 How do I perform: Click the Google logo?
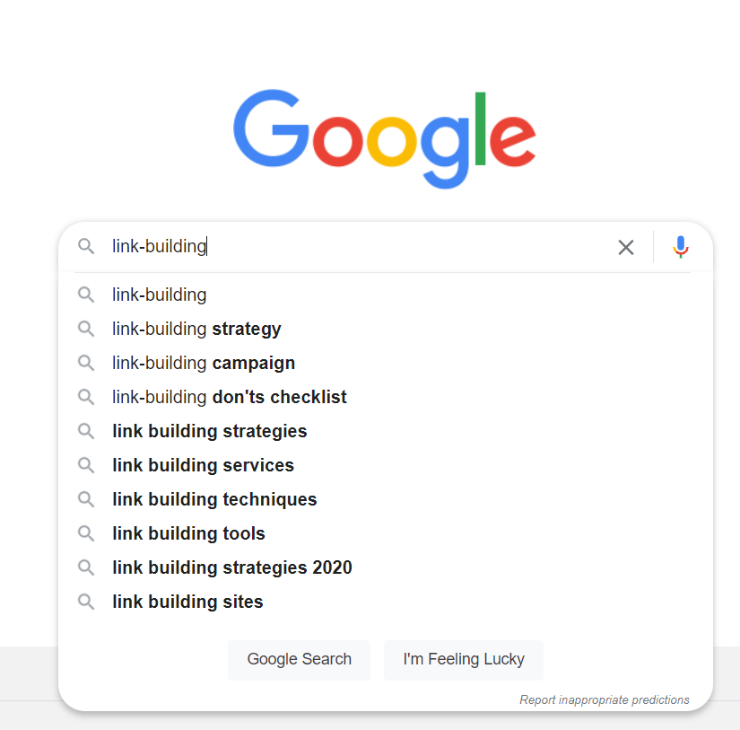[x=385, y=138]
